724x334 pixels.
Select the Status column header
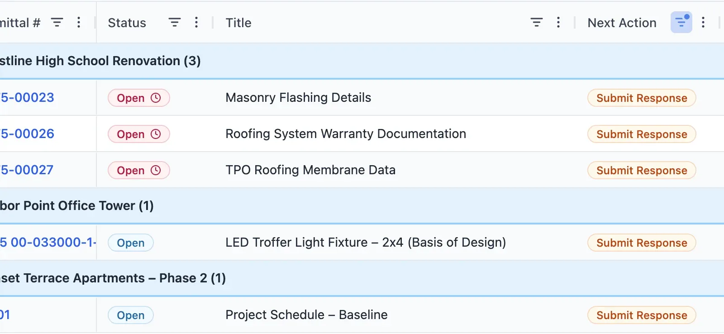point(127,22)
